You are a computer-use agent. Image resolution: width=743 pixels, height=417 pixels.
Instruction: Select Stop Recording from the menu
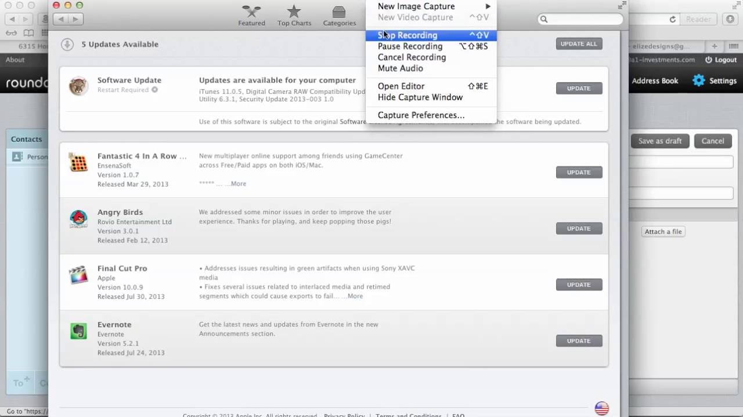click(431, 35)
